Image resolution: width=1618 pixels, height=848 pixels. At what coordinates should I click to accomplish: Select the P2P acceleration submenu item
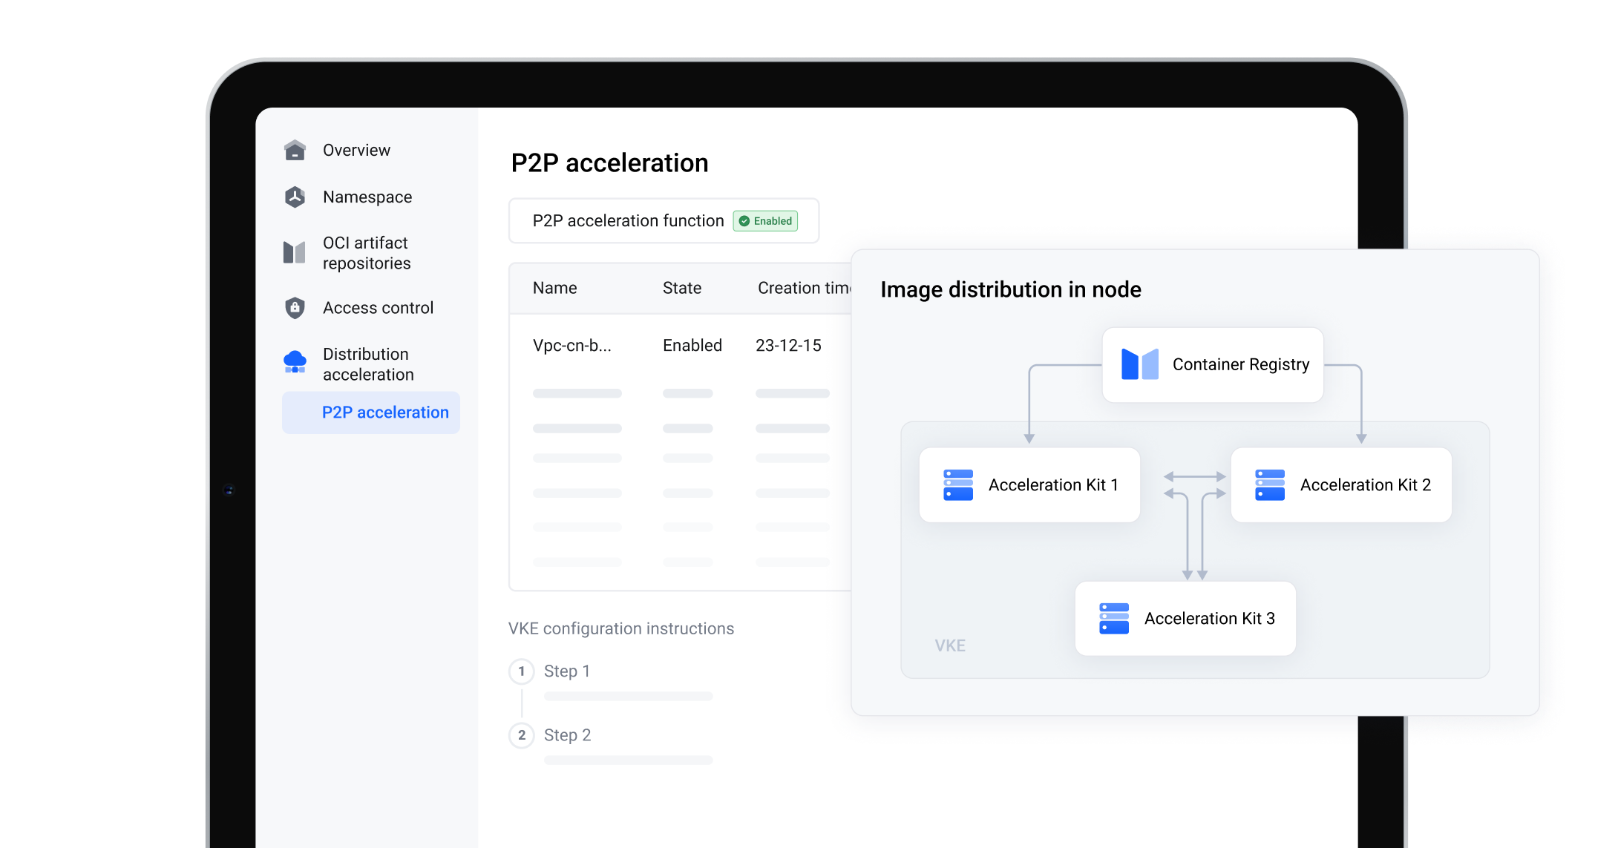coord(371,413)
